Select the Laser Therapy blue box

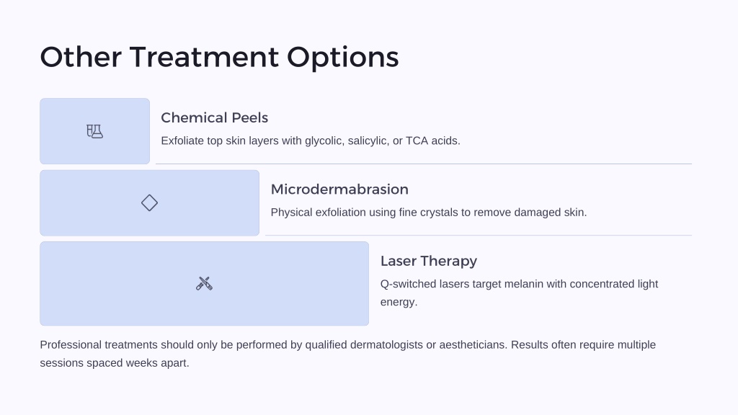204,284
